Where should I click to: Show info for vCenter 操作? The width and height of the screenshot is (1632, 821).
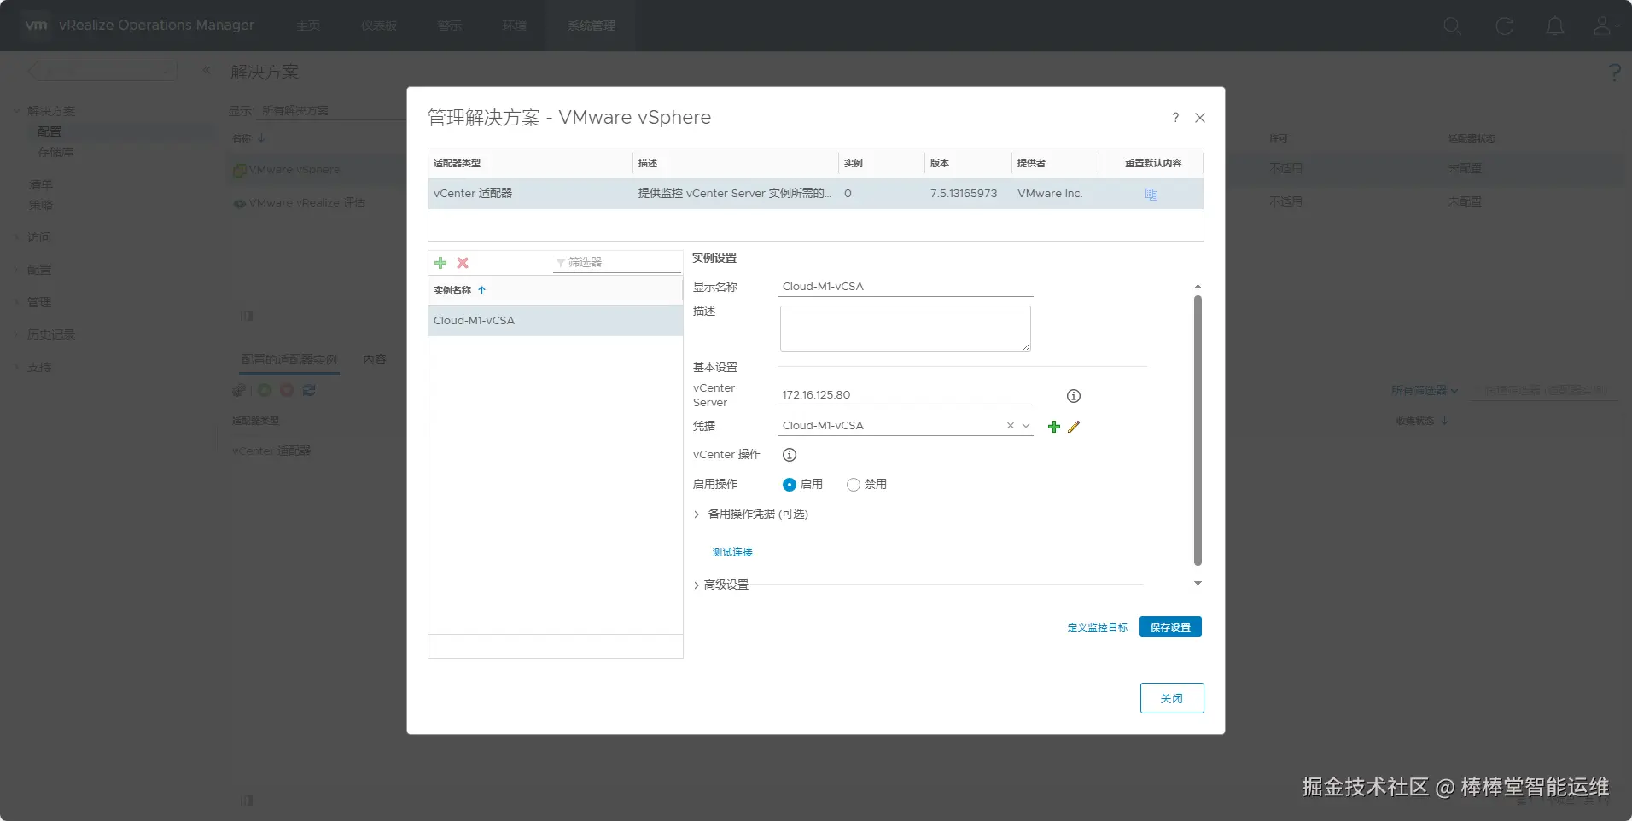[x=790, y=455]
